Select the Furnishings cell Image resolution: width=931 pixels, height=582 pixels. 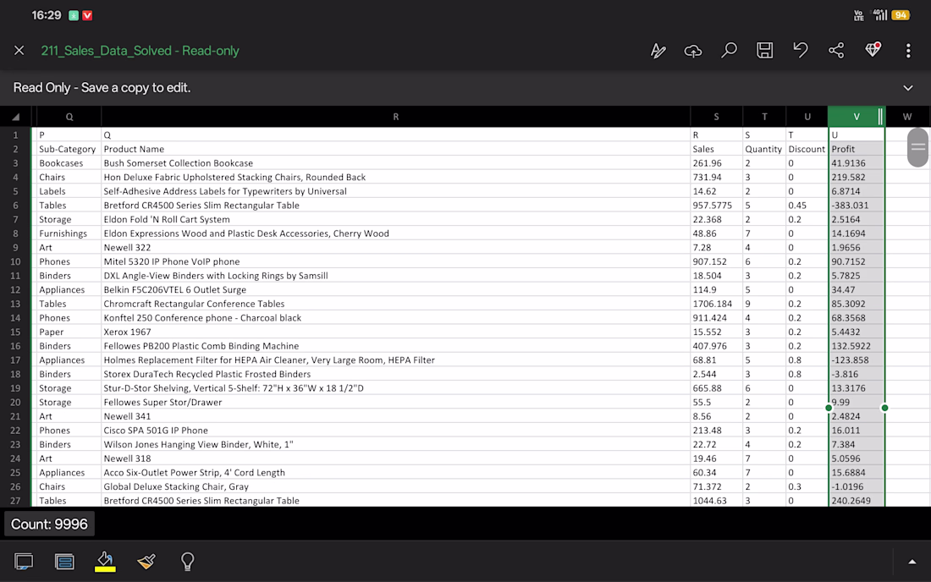point(69,233)
